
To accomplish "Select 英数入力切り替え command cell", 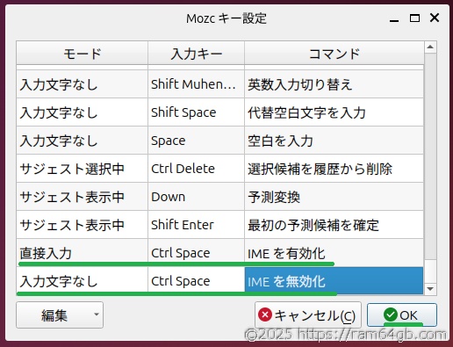I will coord(334,84).
